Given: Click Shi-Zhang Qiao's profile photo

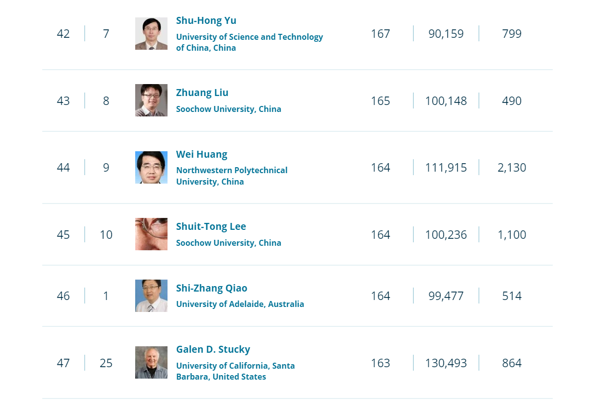Looking at the screenshot, I should [151, 296].
